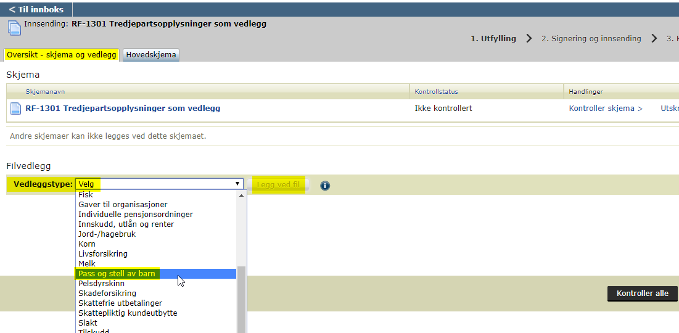
Task: Click the form icon beside RF-1301 row
Action: (15, 109)
